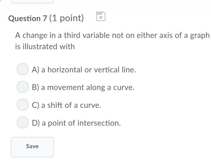This screenshot has height=162, width=211.
Task: Click the letter 'C)' option prefix
Action: (x=36, y=105)
